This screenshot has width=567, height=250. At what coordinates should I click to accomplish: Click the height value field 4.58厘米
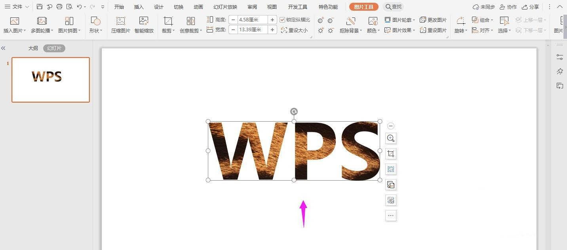253,20
